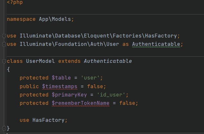Click the HasFactory import at end of line
Viewport: 204px width, 134px height.
tap(161, 36)
